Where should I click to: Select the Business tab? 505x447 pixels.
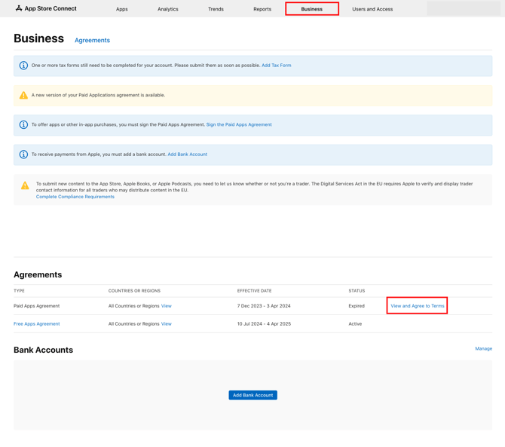(311, 9)
